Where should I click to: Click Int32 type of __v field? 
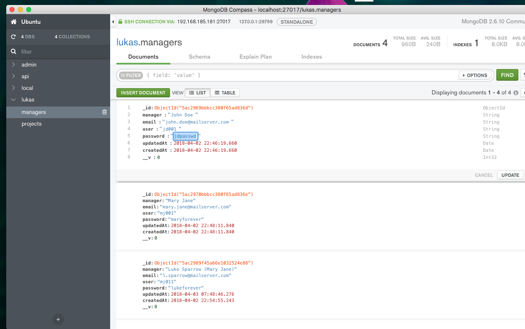[x=490, y=157]
